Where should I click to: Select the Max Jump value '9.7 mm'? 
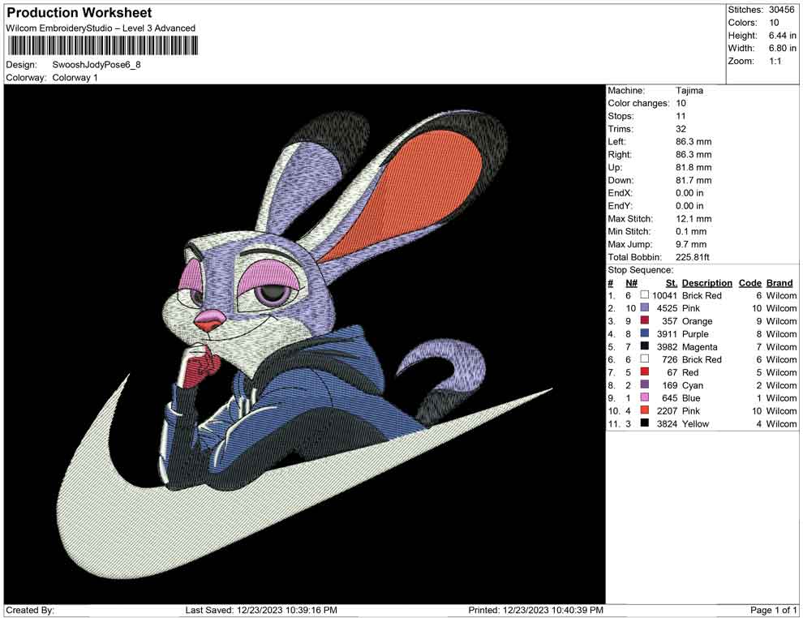coord(691,244)
